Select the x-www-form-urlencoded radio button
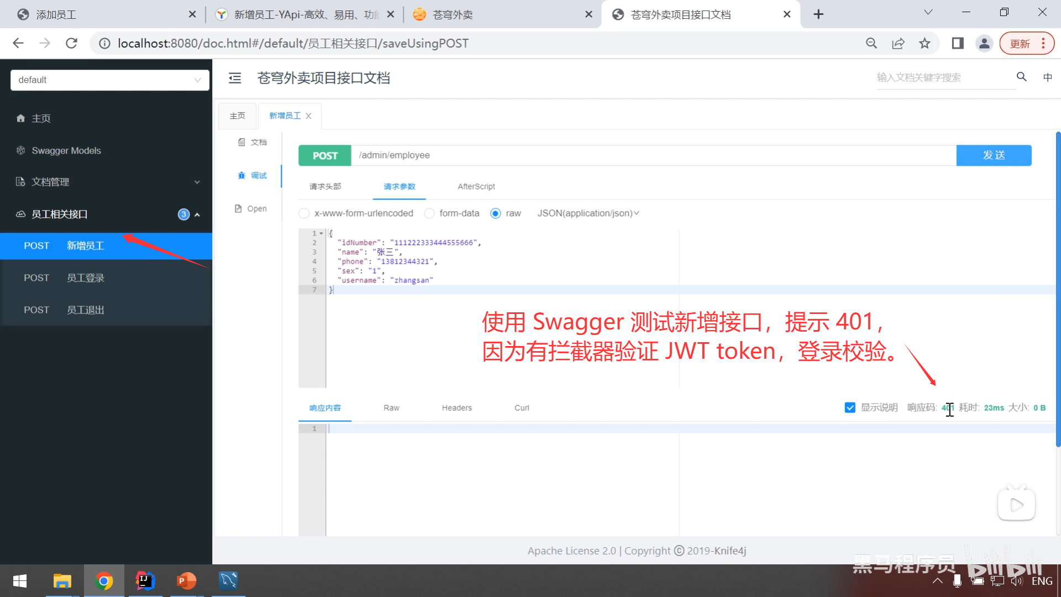 point(304,213)
